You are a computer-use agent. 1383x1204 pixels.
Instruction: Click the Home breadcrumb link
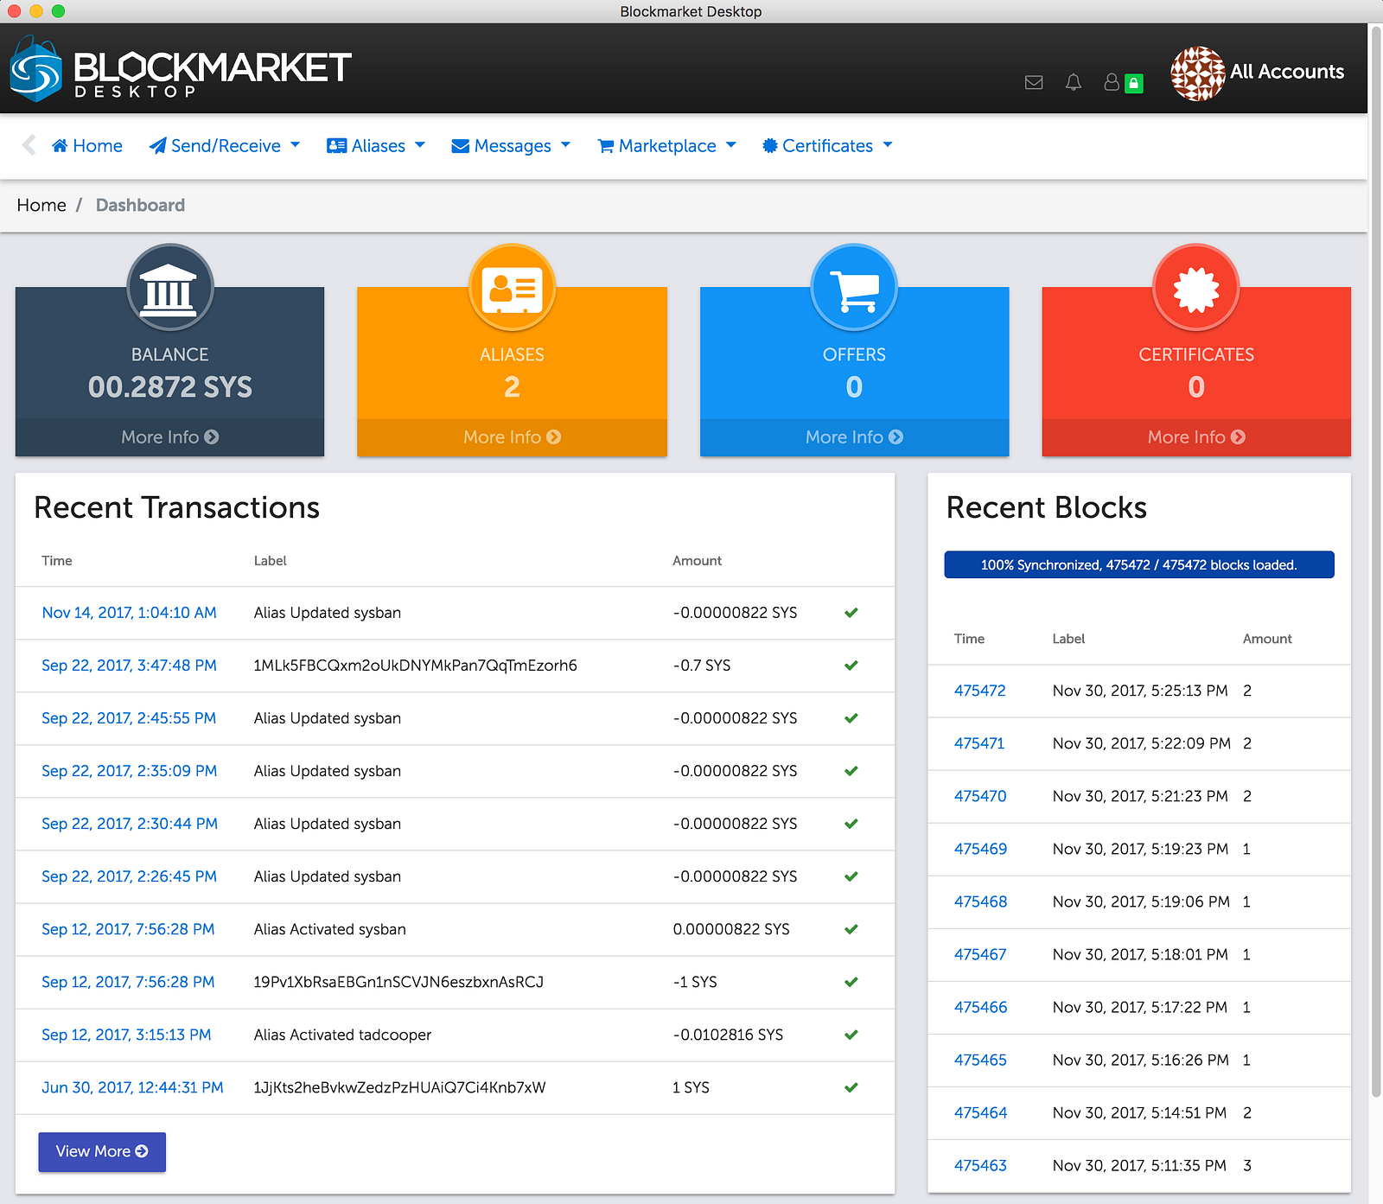tap(41, 205)
